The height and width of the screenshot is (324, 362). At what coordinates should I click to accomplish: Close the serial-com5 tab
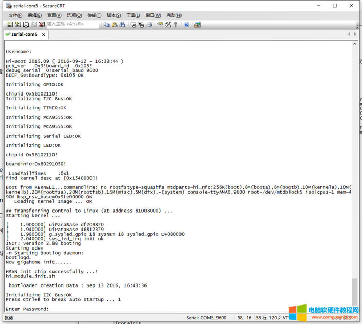tap(44, 35)
